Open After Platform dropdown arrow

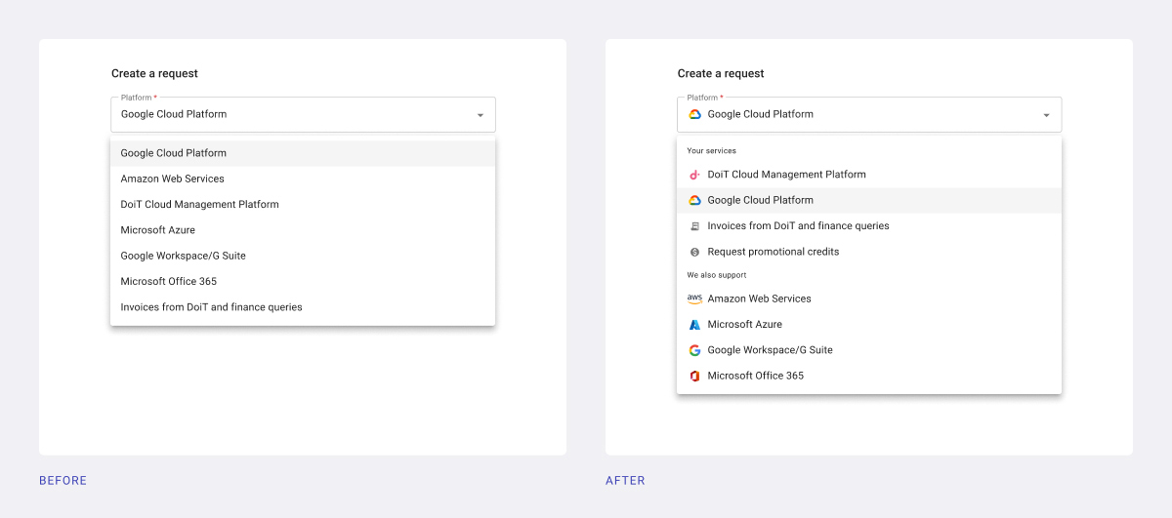[1046, 115]
